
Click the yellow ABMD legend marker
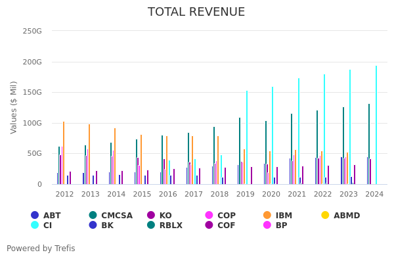(325, 216)
